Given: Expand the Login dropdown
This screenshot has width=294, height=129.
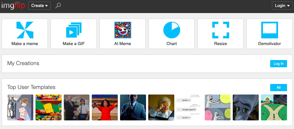Looking at the screenshot, I should click(282, 6).
